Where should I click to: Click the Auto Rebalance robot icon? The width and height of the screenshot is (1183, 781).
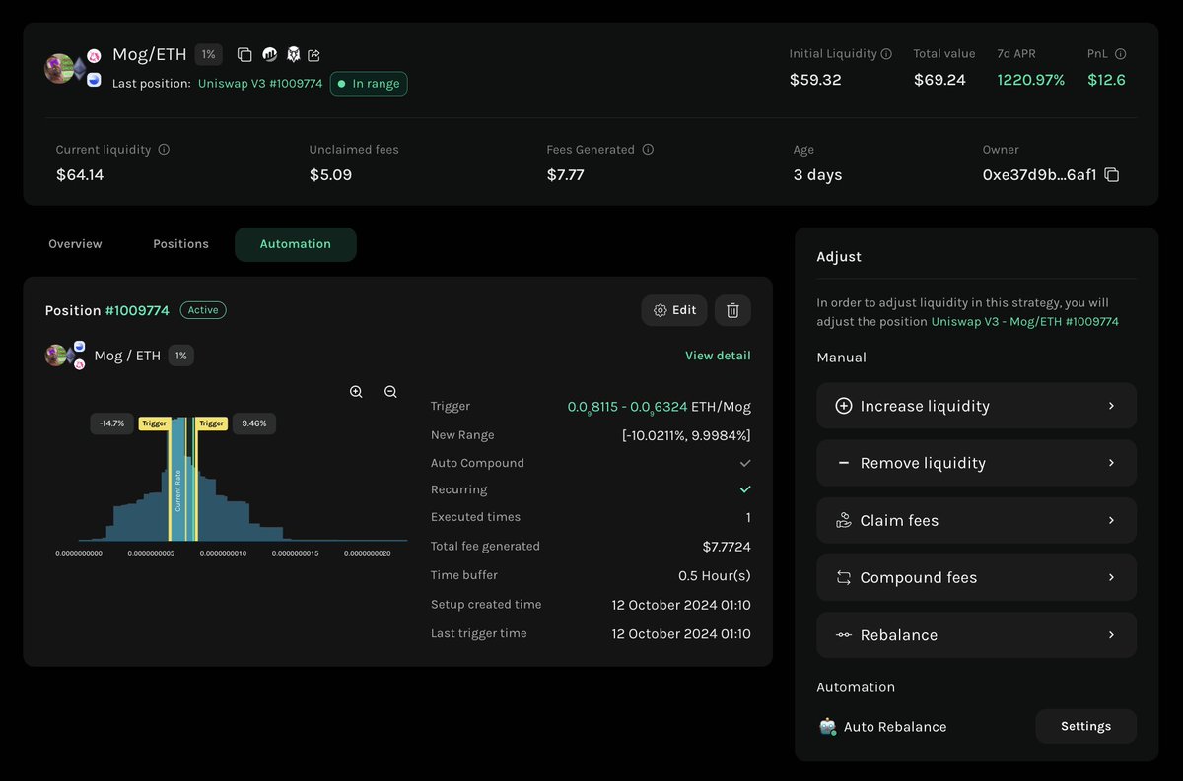(x=828, y=727)
